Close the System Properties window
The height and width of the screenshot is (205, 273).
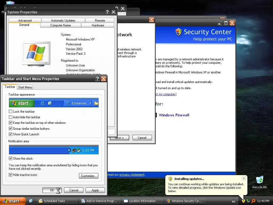(x=113, y=12)
